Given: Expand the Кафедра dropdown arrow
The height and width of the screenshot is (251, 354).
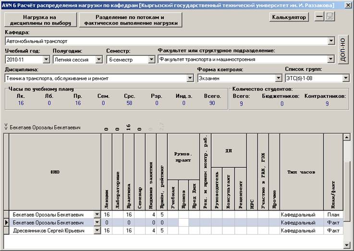Looking at the screenshot, I should click(331, 41).
